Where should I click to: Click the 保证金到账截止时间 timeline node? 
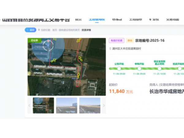coord(159,68)
